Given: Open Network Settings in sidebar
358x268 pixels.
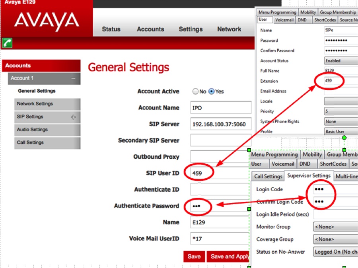Looking at the screenshot, I should 47,104.
